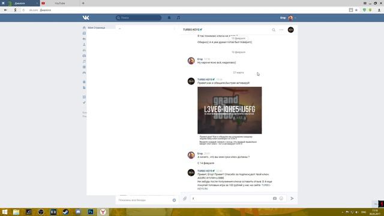
Task: Open VK notifications bell
Action: [169, 17]
